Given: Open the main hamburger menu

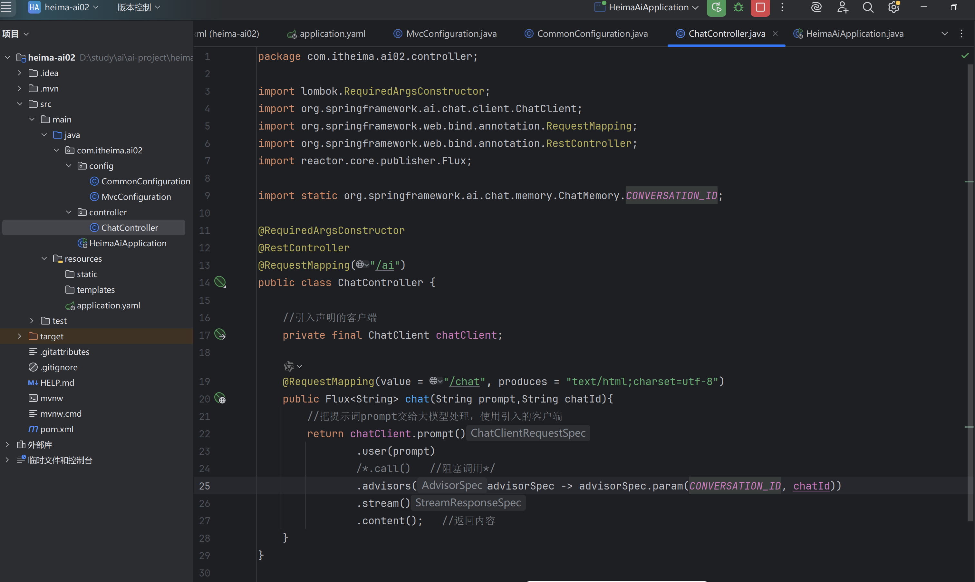Looking at the screenshot, I should coord(7,7).
